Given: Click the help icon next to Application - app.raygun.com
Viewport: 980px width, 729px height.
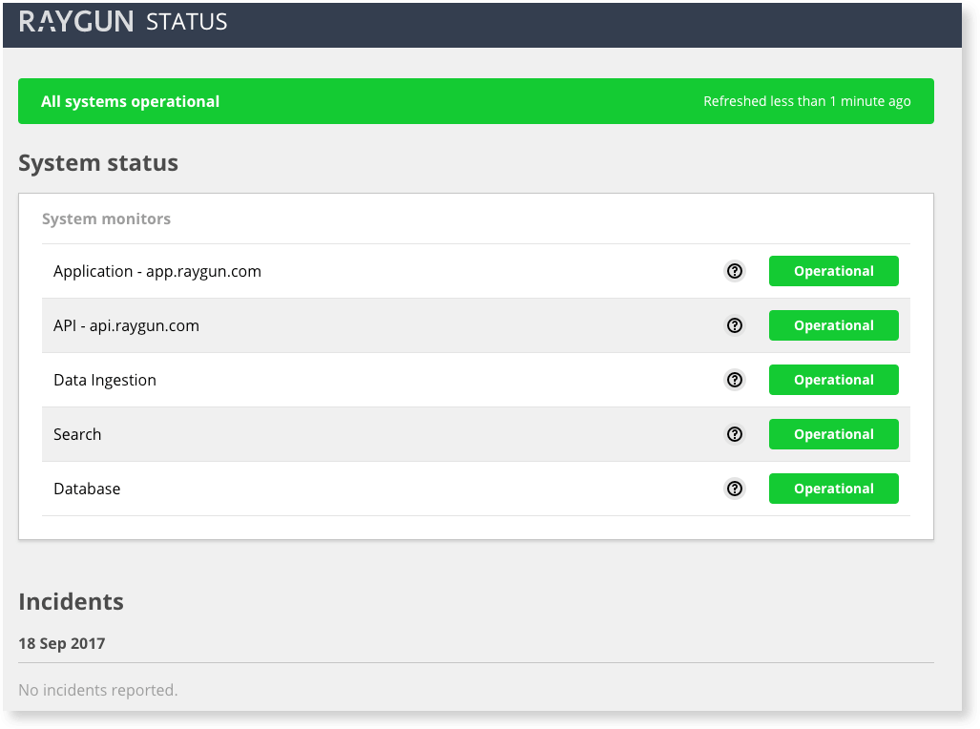Looking at the screenshot, I should (x=734, y=271).
